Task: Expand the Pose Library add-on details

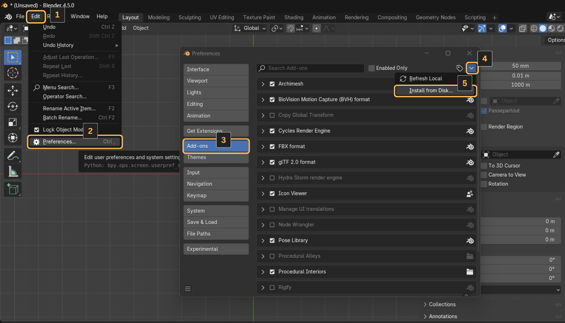Action: tap(263, 241)
